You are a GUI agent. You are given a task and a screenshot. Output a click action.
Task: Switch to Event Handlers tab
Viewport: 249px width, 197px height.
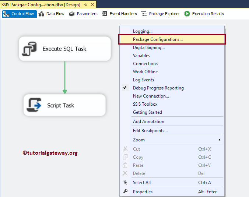(119, 14)
